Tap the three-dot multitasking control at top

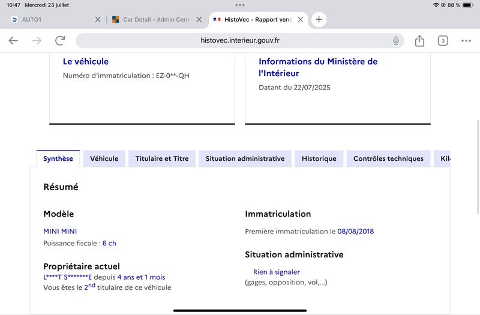(240, 5)
